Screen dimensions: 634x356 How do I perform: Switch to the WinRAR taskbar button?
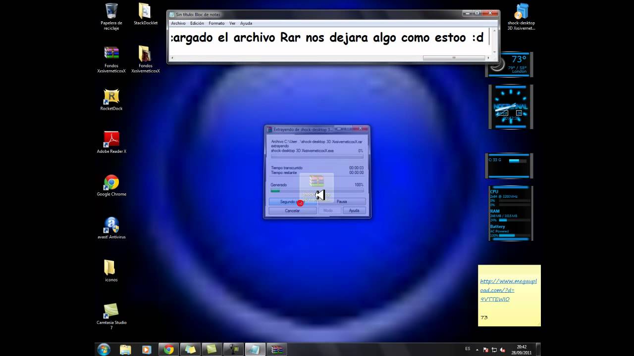pos(276,349)
